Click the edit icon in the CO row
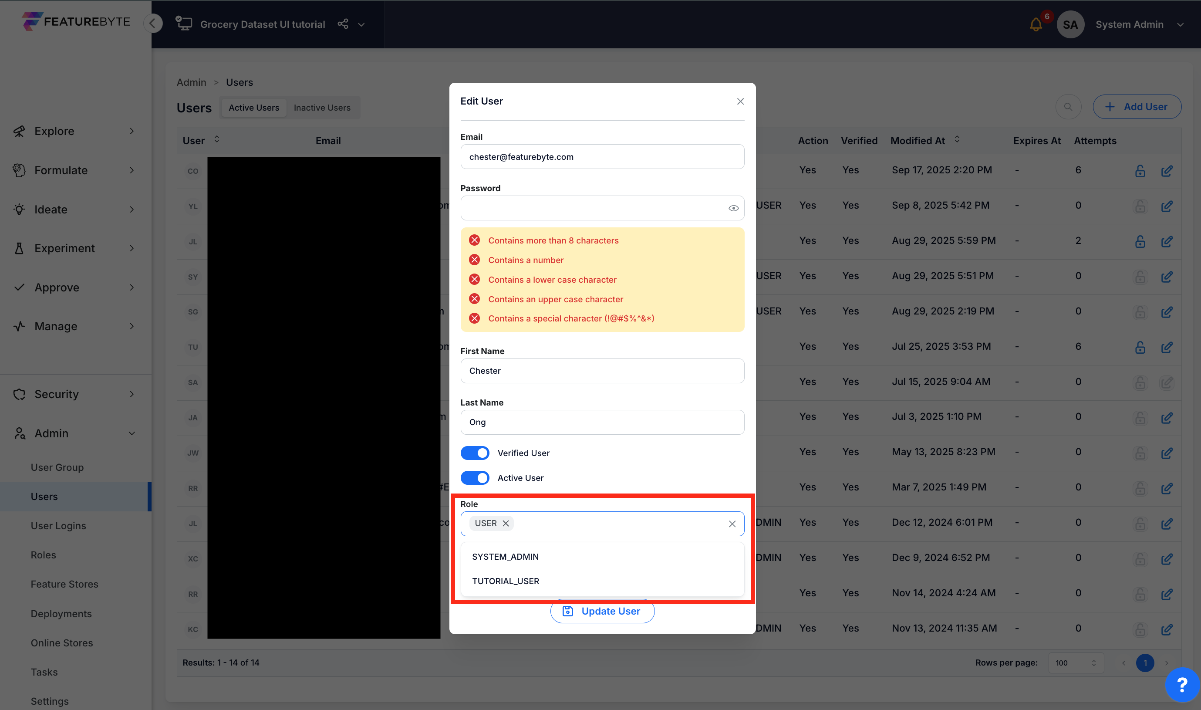This screenshot has width=1201, height=710. tap(1166, 171)
